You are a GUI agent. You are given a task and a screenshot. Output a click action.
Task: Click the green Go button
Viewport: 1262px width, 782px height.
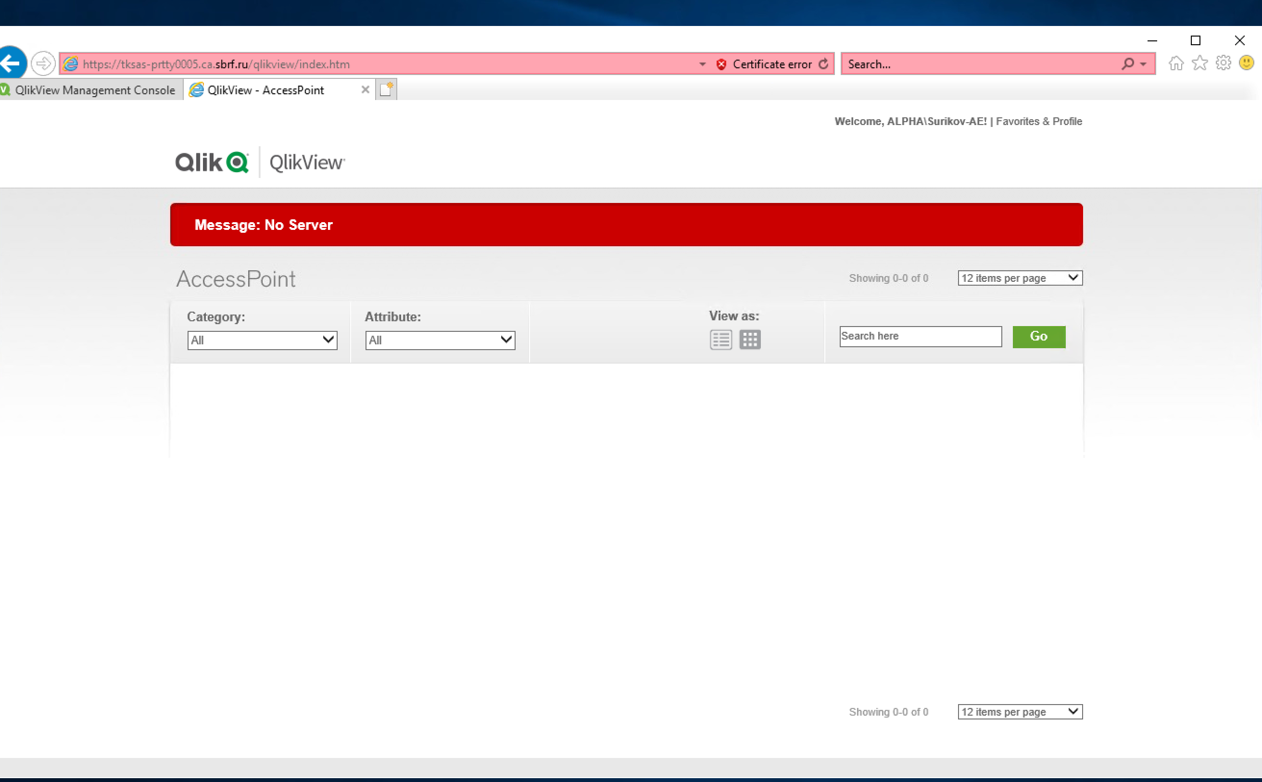1038,337
